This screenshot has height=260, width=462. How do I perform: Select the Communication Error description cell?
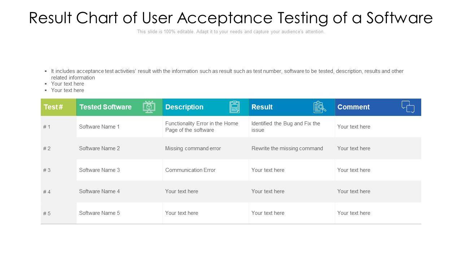190,170
